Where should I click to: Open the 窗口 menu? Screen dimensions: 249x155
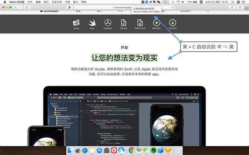[x=76, y=2]
